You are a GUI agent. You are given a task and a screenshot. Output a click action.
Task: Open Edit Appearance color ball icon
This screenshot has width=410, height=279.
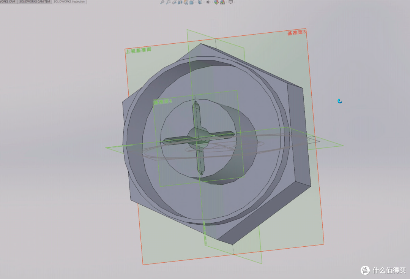tap(216, 2)
